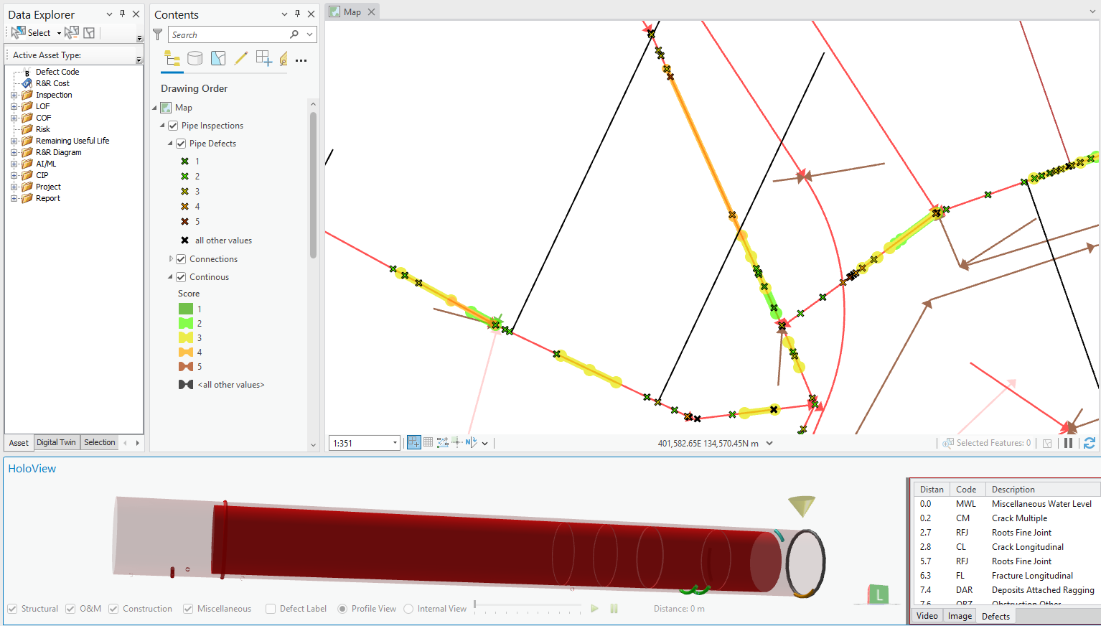This screenshot has height=626, width=1101.
Task: Switch to List By Selection icon
Action: point(218,59)
